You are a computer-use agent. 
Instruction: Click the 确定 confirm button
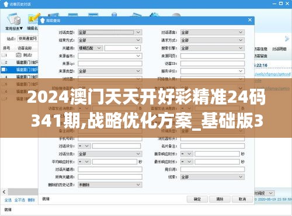[x=197, y=199]
